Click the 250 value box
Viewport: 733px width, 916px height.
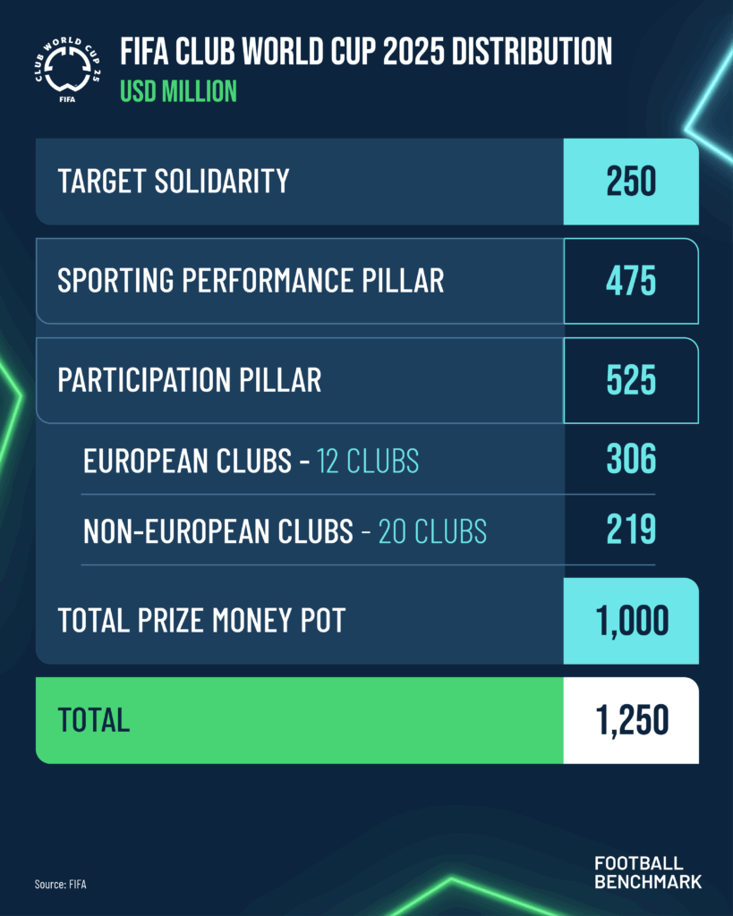(631, 181)
